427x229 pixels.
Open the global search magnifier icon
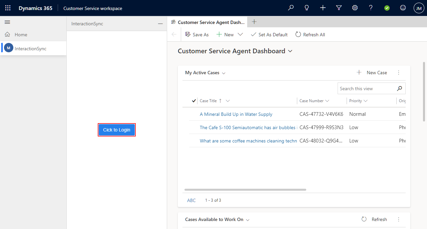tap(291, 8)
